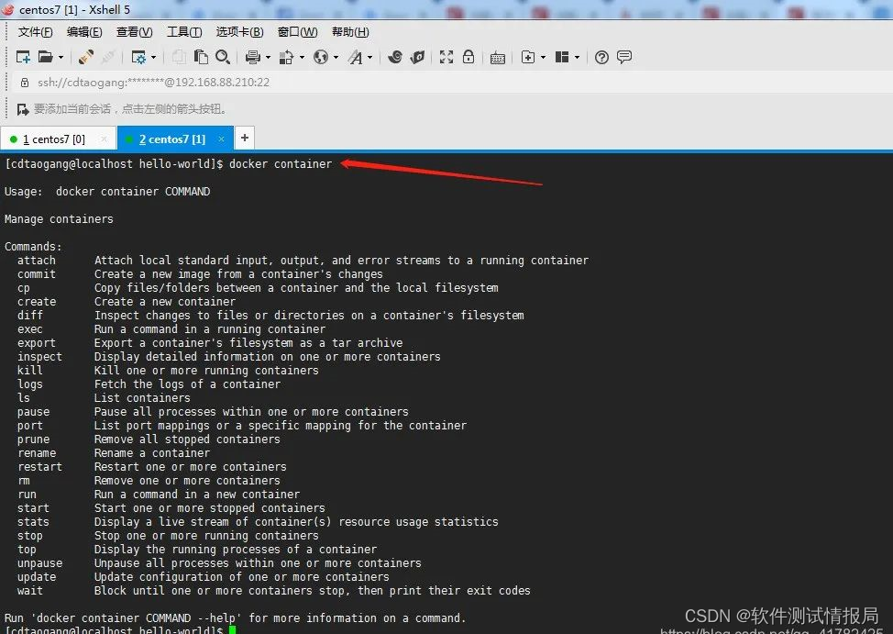
Task: Expand the Properties dropdown arrow
Action: pyautogui.click(x=154, y=57)
